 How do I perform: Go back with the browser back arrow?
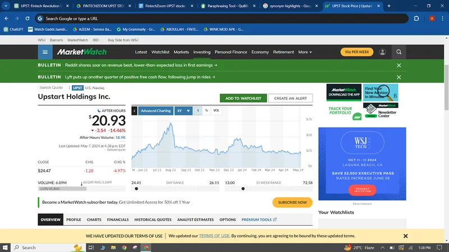[6, 18]
